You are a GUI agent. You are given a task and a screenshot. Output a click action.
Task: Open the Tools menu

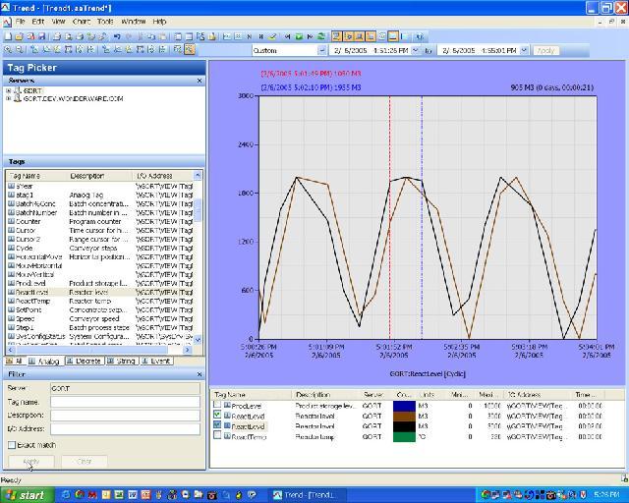click(105, 22)
